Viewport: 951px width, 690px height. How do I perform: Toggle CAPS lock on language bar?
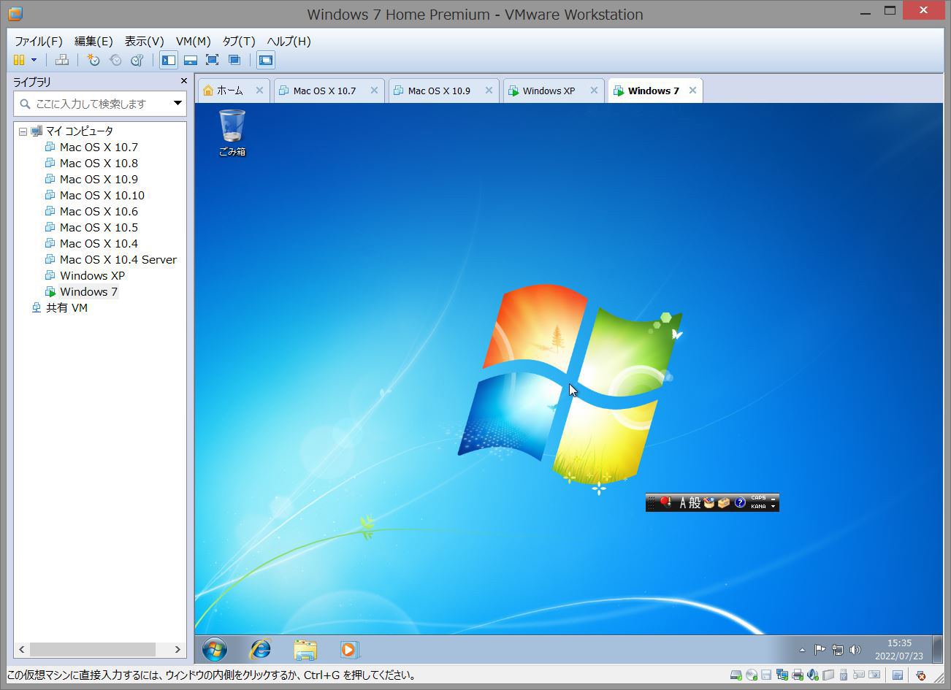pos(758,498)
